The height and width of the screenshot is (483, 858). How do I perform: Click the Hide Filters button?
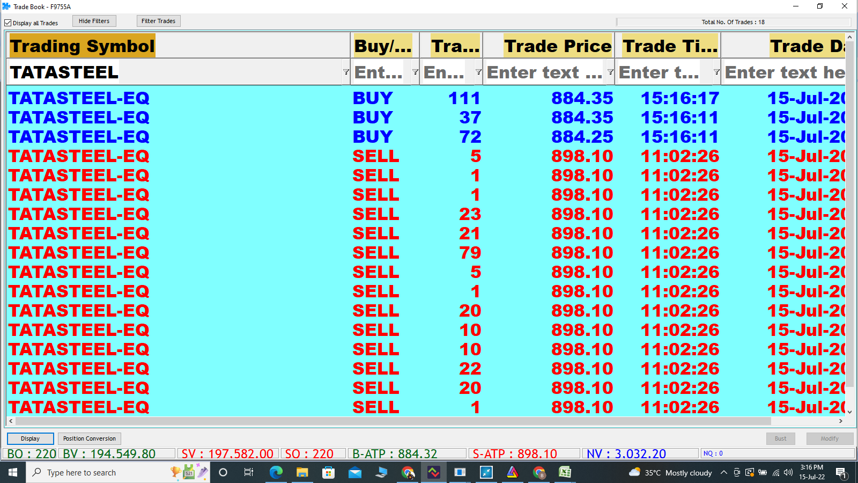(94, 21)
